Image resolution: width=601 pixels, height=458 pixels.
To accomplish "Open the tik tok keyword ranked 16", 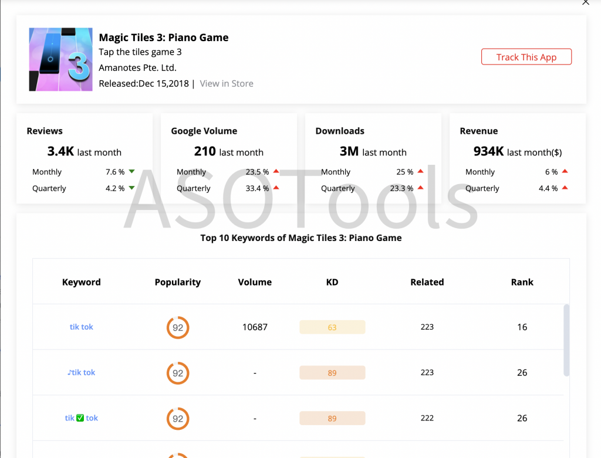I will click(81, 327).
